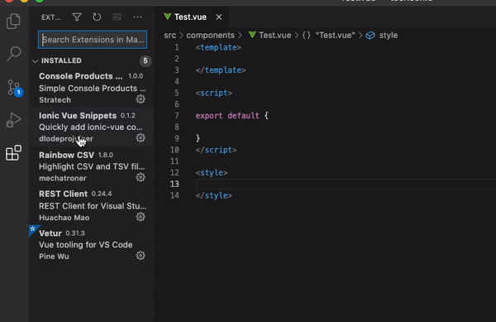The width and height of the screenshot is (496, 322).
Task: Select the Console Products extension entry
Action: 92,88
